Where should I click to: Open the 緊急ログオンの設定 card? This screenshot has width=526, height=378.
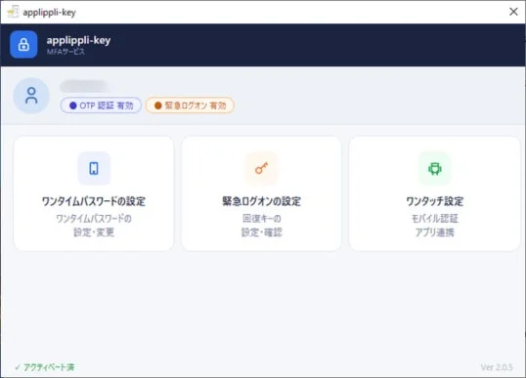point(261,193)
